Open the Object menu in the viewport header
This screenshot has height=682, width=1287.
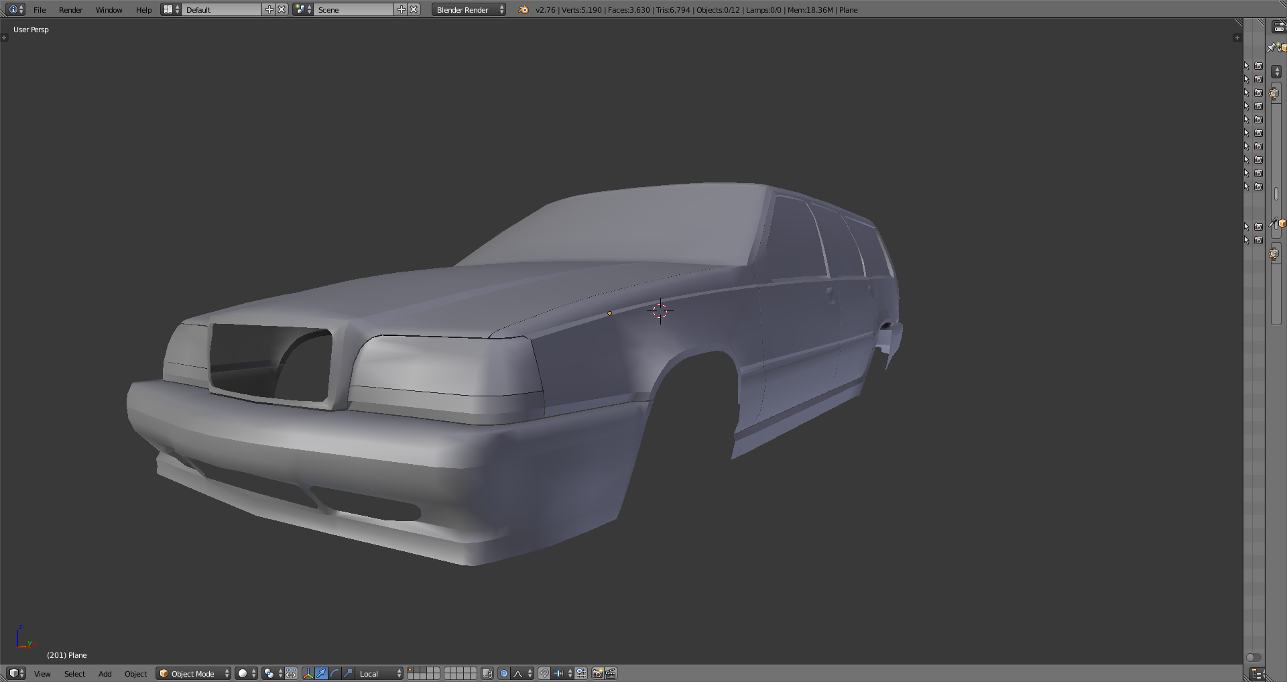pyautogui.click(x=135, y=674)
